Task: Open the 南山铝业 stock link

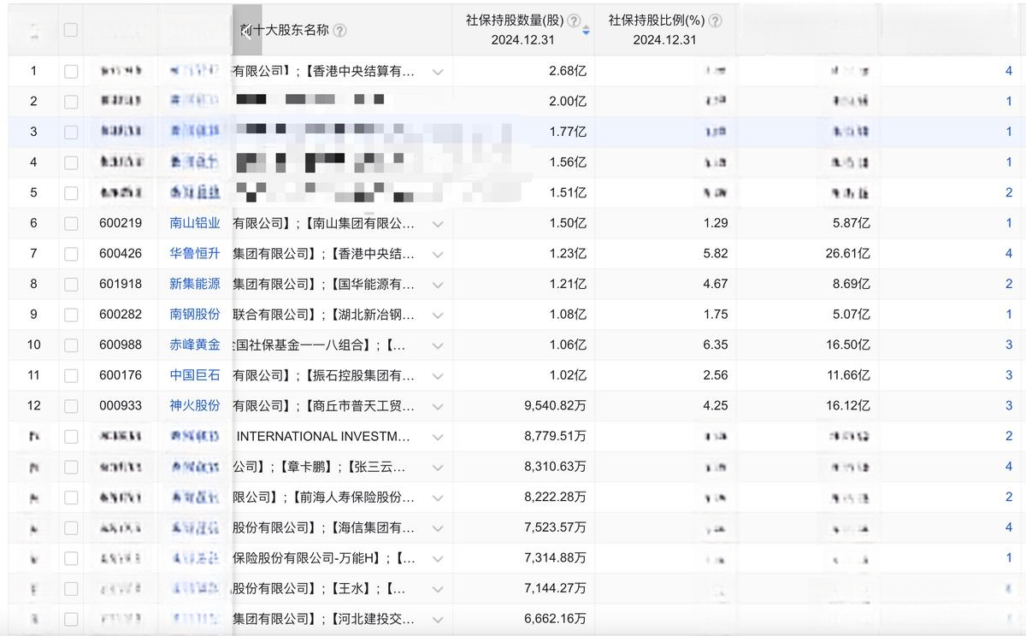Action: [195, 223]
